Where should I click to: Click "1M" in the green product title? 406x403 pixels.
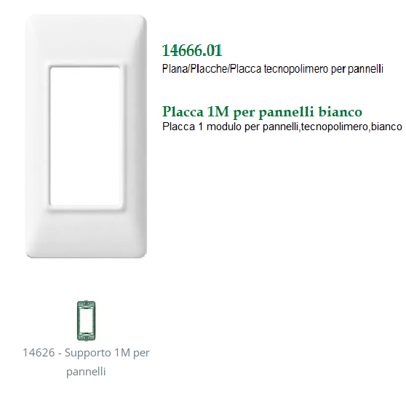pyautogui.click(x=218, y=111)
